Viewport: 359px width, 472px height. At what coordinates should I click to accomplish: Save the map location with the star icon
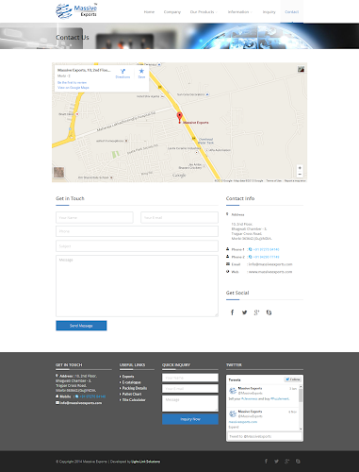[141, 74]
